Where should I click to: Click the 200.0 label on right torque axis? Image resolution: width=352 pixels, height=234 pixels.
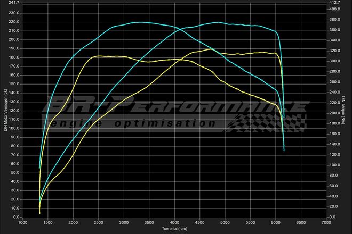[335, 113]
